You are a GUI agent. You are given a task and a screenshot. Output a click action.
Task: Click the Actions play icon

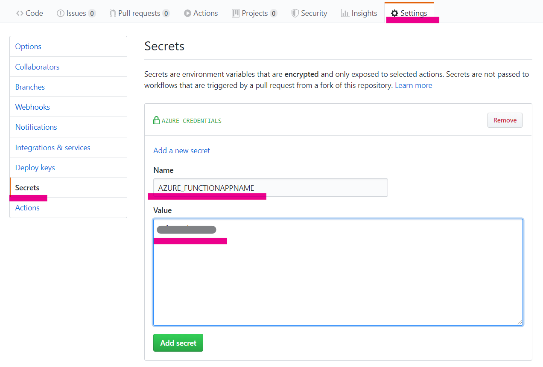pos(187,13)
